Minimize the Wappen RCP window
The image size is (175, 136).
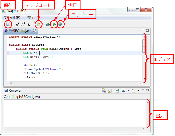pos(131,10)
